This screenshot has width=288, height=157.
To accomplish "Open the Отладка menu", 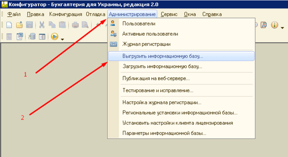I will point(96,14).
